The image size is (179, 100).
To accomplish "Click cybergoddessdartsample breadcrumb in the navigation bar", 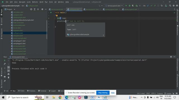I will click(x=11, y=6).
